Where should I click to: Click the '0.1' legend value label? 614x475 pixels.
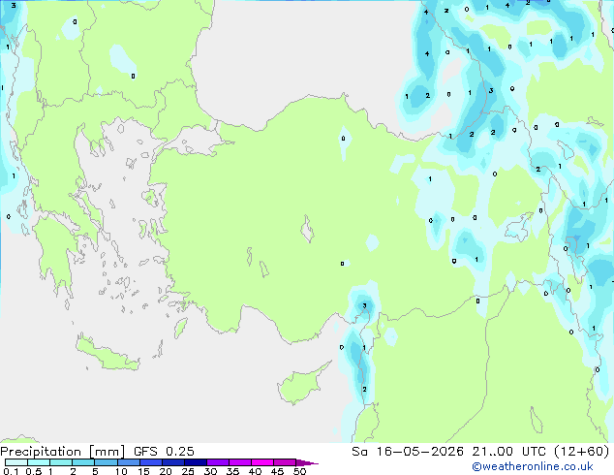[x=11, y=471]
